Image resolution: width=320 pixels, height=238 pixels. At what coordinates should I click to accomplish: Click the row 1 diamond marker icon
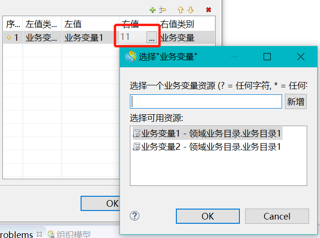point(9,37)
